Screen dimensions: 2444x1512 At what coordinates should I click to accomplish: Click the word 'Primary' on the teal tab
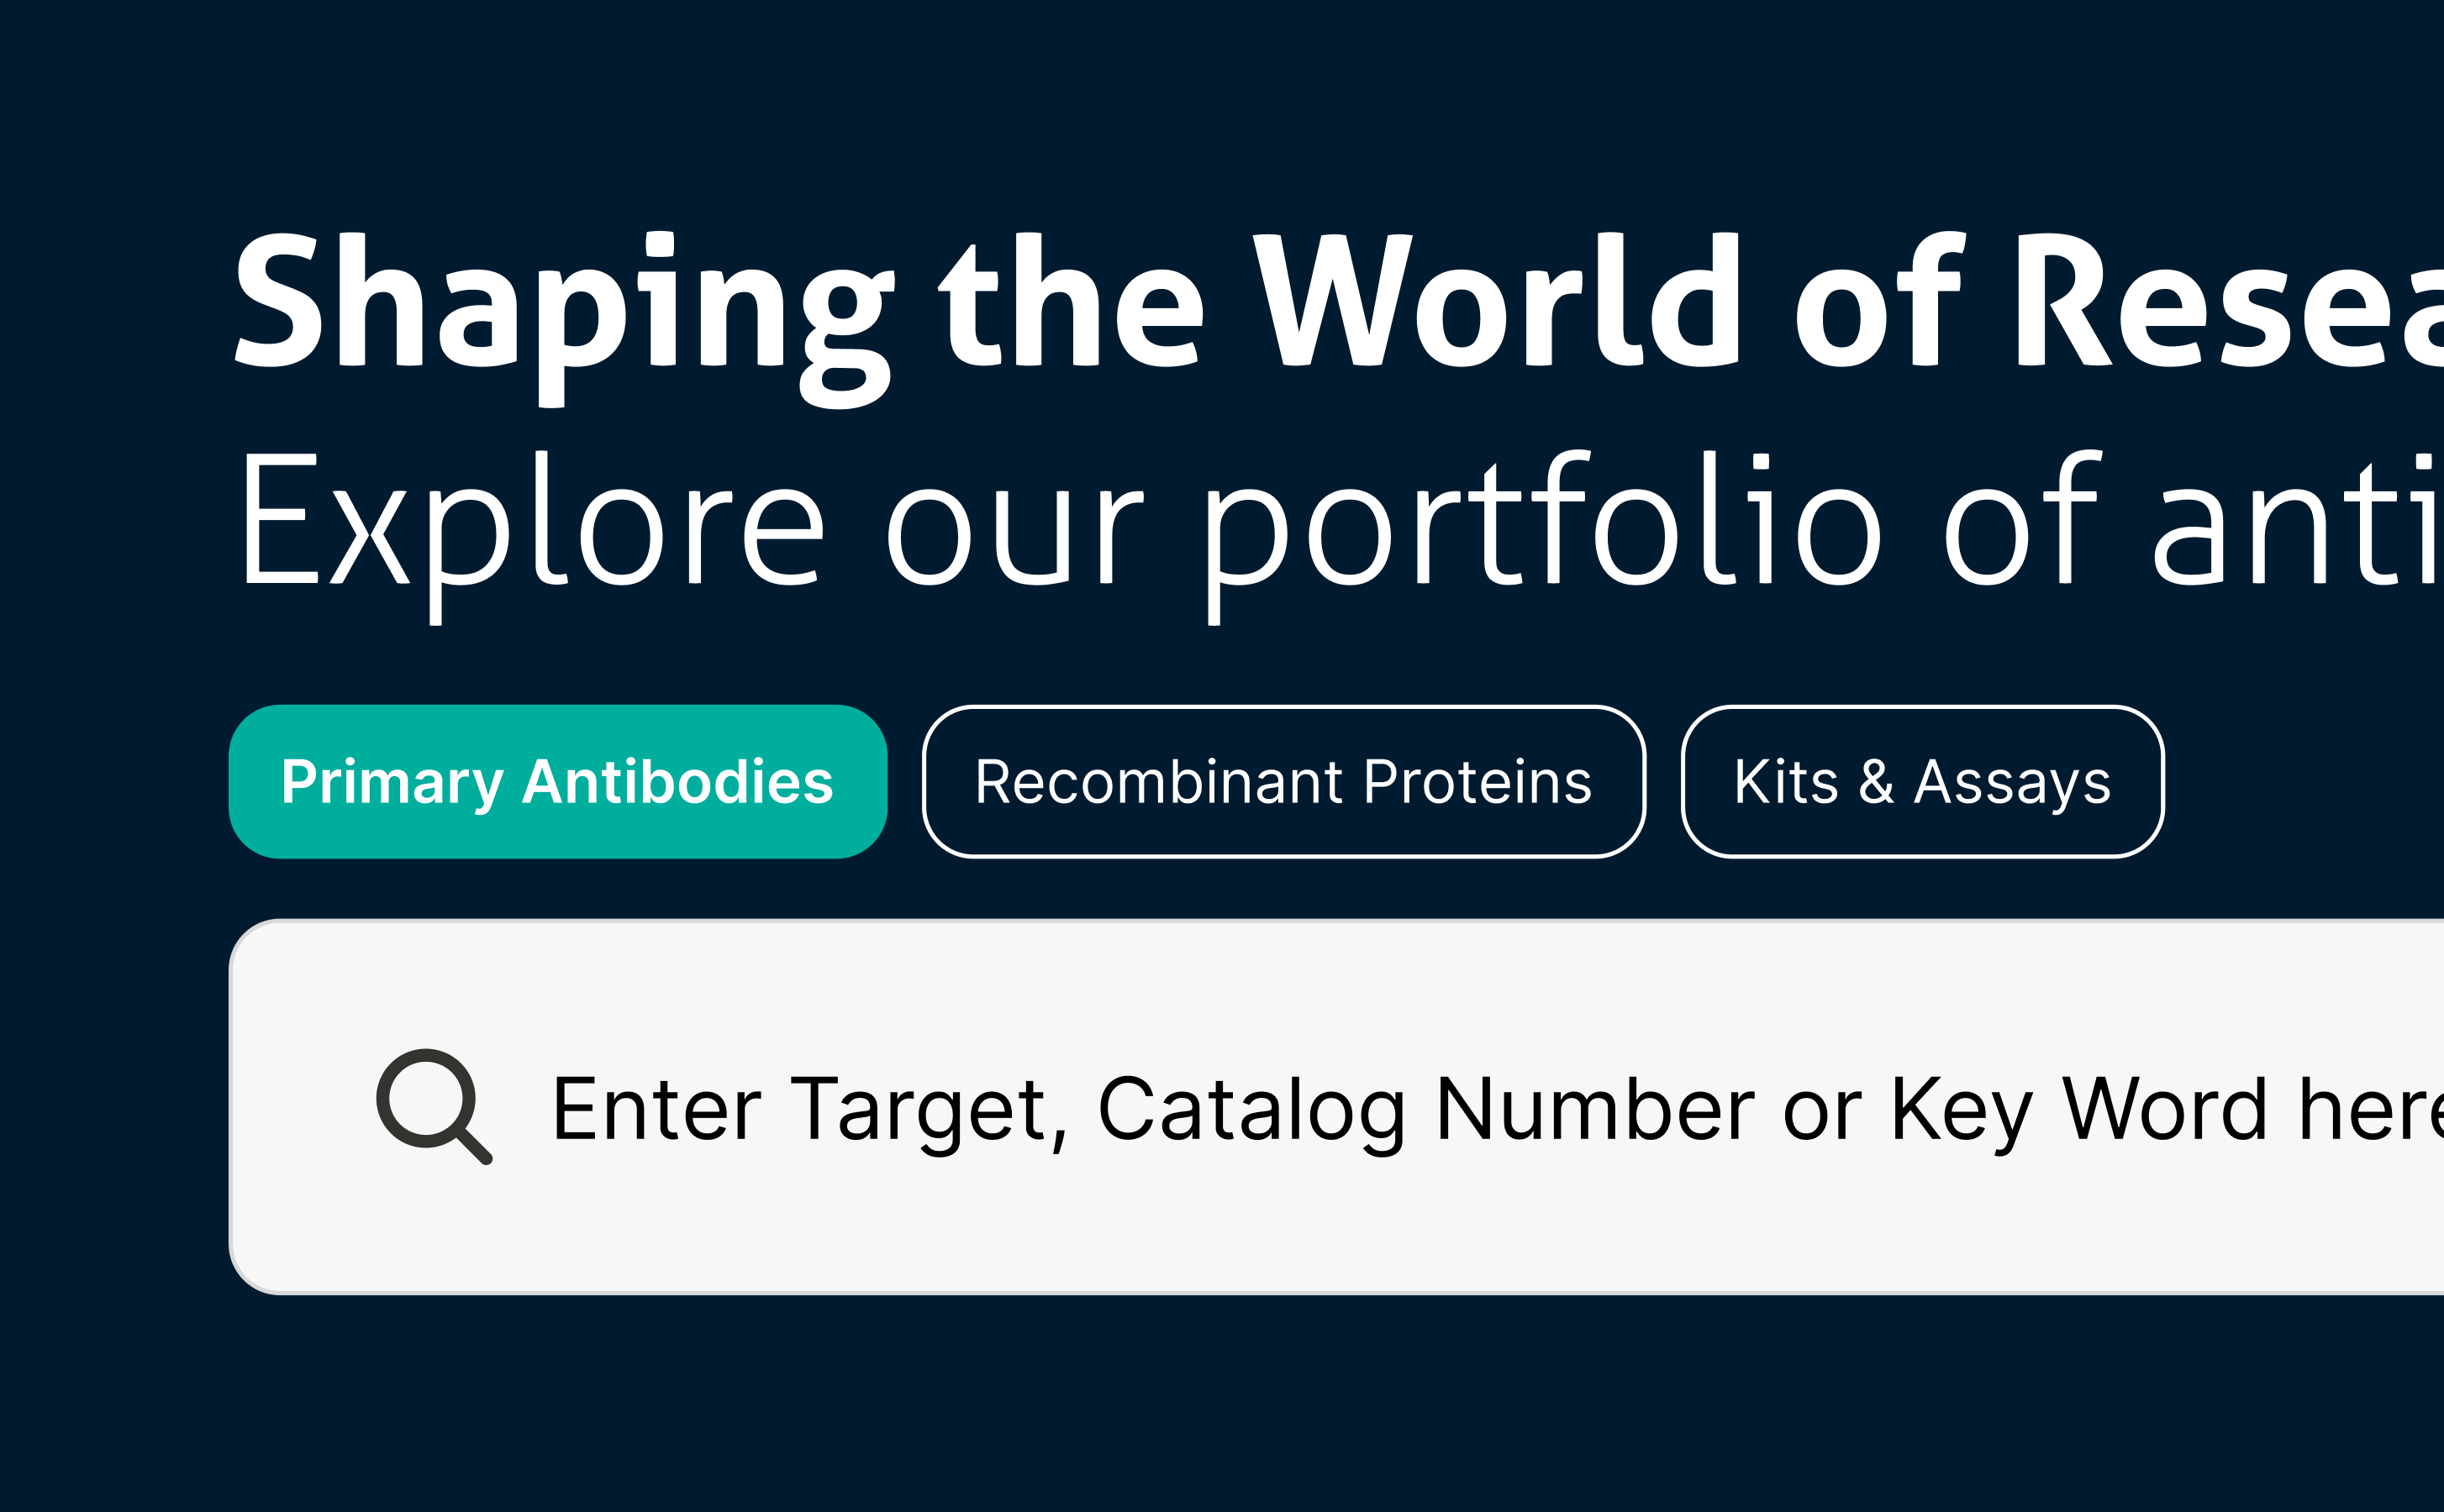(392, 784)
